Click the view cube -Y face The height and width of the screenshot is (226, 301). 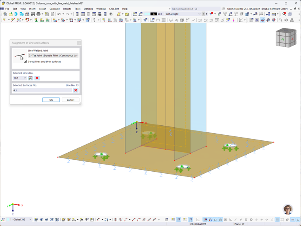(282, 40)
